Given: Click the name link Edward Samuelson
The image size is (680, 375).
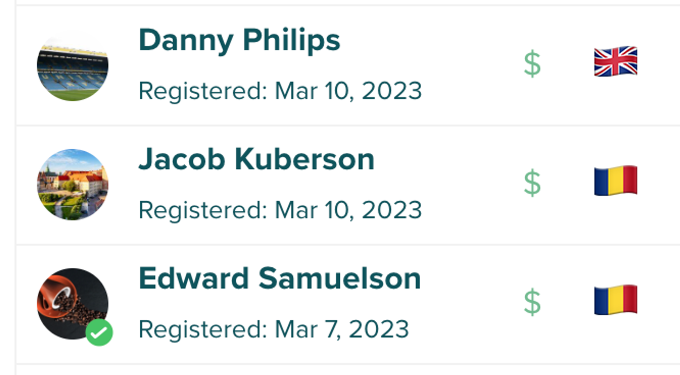Looking at the screenshot, I should (x=279, y=278).
